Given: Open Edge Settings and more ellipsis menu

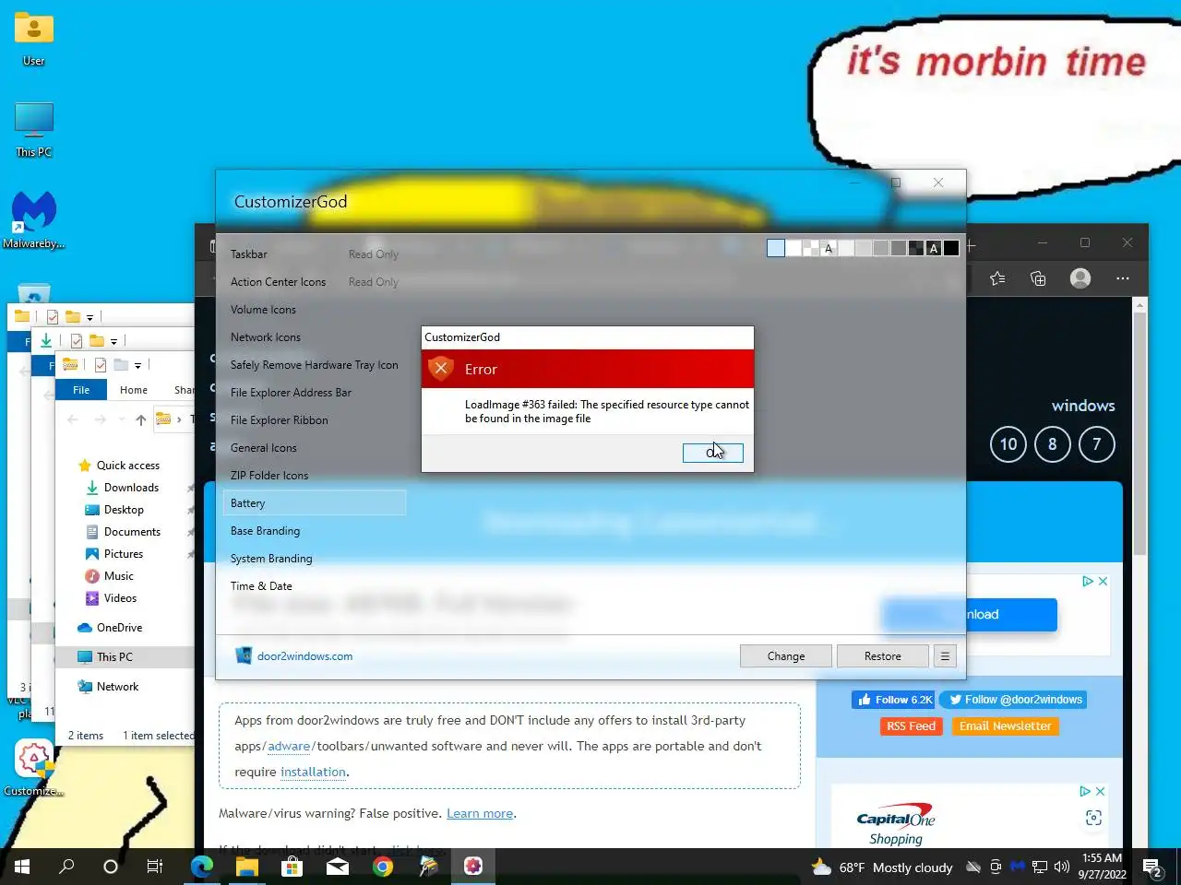Looking at the screenshot, I should (1123, 278).
